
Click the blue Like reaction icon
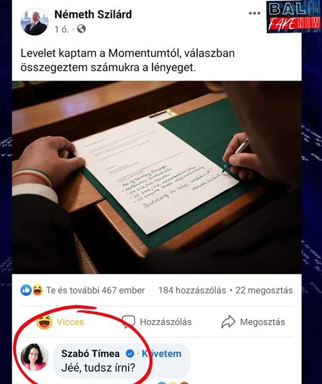(x=26, y=290)
